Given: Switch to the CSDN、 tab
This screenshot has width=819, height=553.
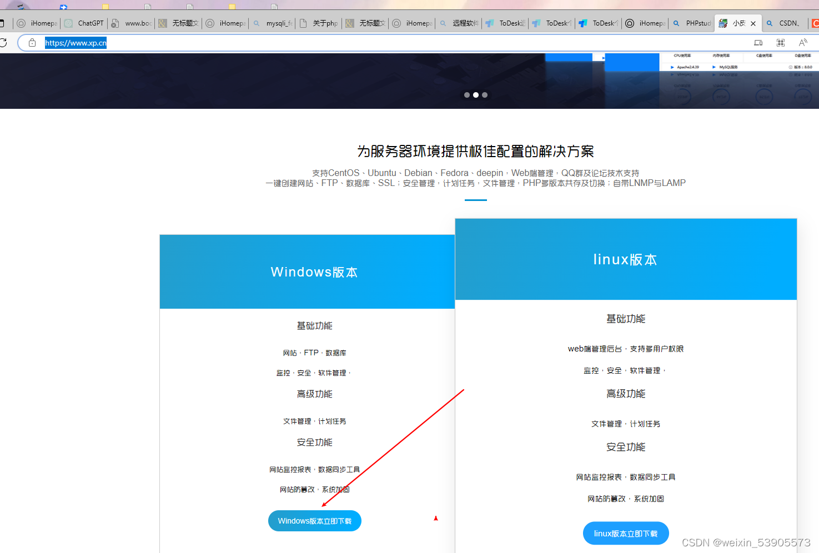Looking at the screenshot, I should coord(784,23).
